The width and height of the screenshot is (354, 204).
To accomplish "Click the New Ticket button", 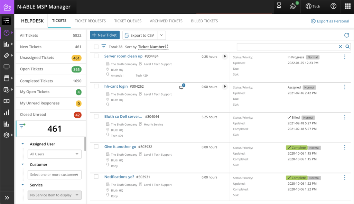I will 105,35.
